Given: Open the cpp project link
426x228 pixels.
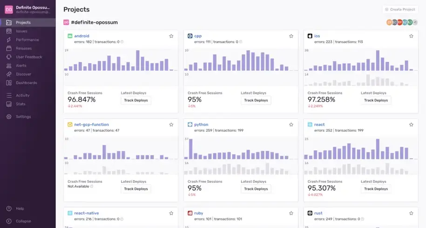Looking at the screenshot, I should point(198,36).
